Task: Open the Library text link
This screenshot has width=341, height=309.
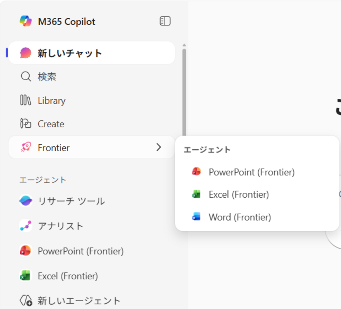Action: (52, 101)
